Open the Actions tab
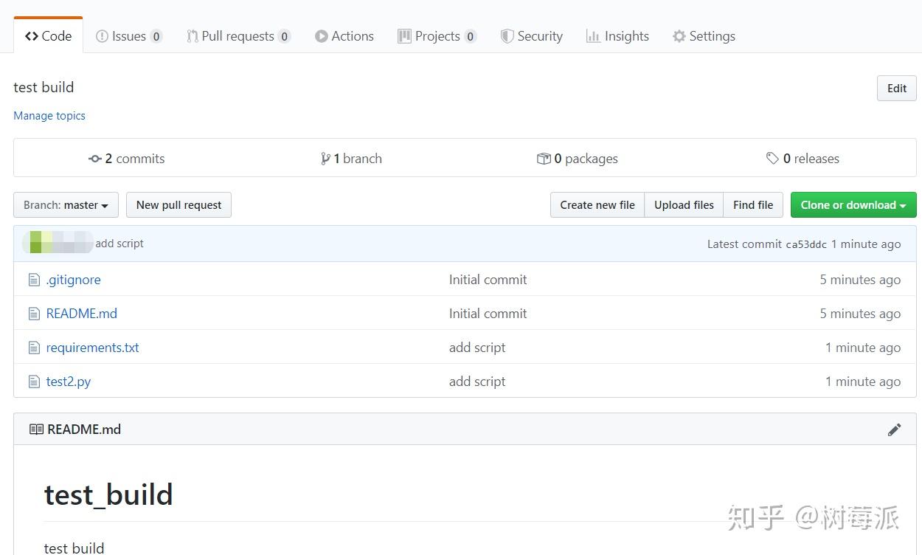Viewport: 922px width, 555px height. (344, 35)
